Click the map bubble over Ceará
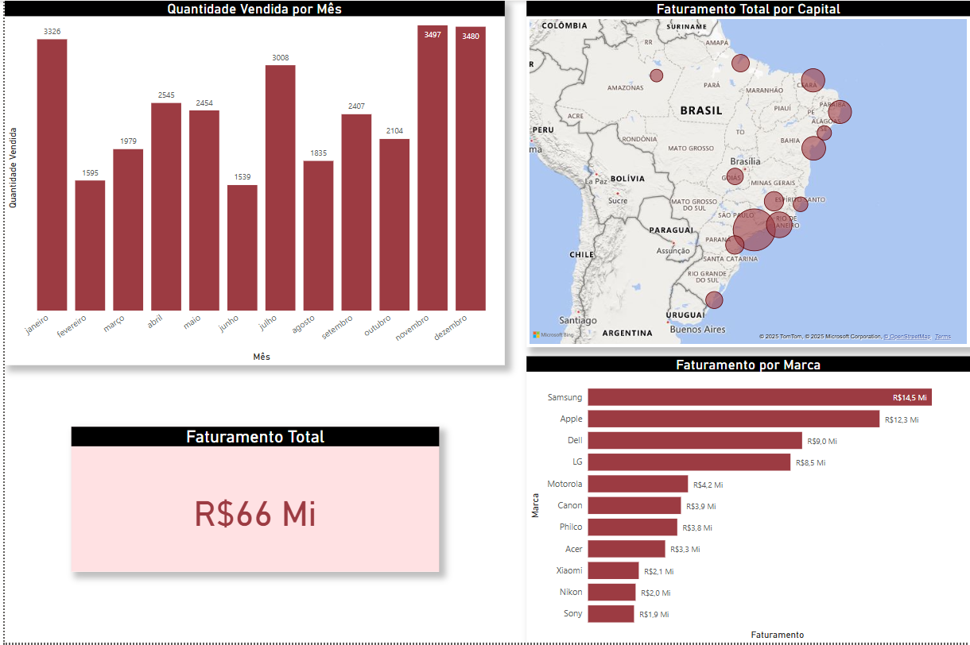Viewport: 970px width, 645px height. [813, 79]
